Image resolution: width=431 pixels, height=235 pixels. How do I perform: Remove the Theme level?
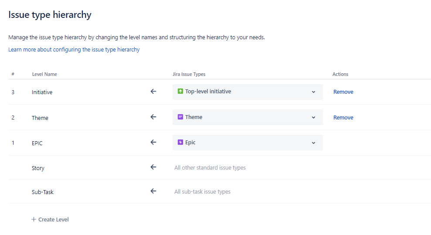point(343,117)
